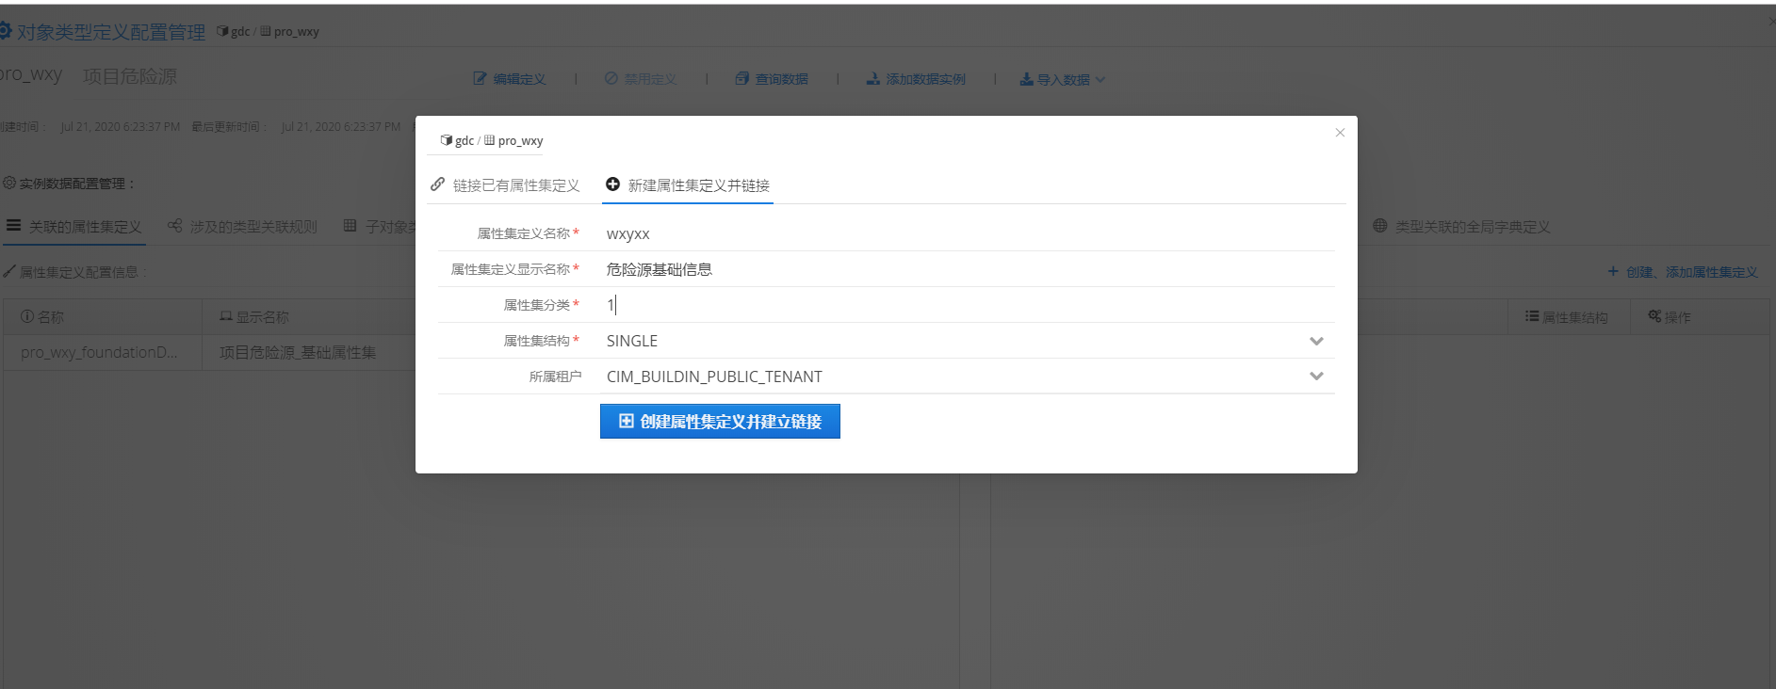
Task: Click the 属性集定义显示名称 input field
Action: point(966,269)
